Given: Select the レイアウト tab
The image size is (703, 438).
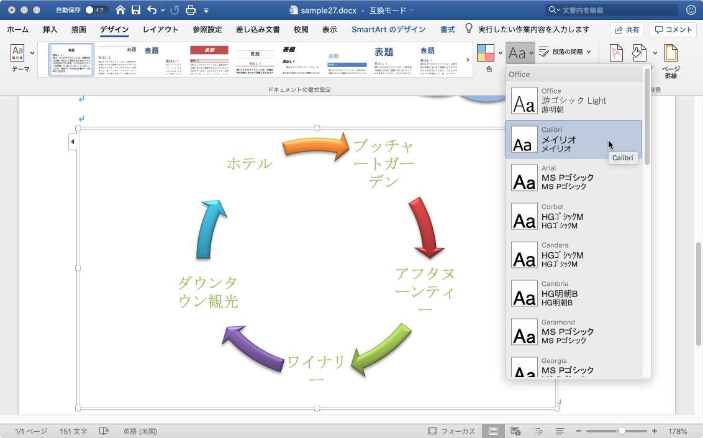Looking at the screenshot, I should [160, 30].
